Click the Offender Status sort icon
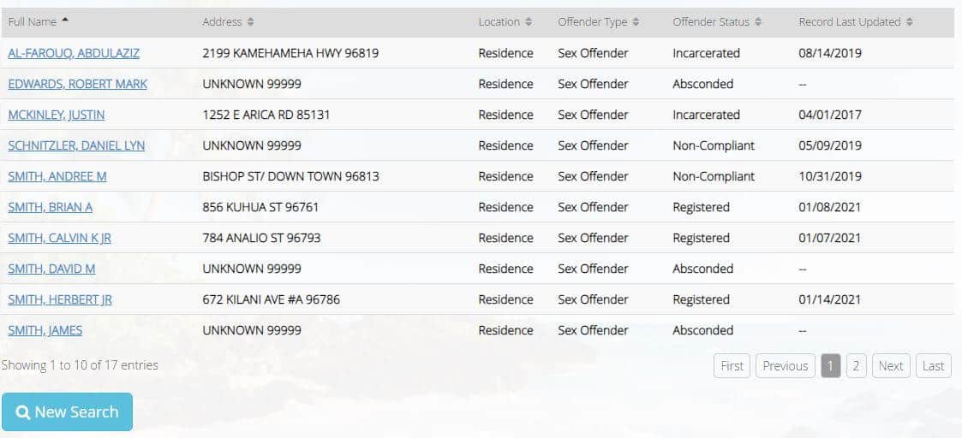The width and height of the screenshot is (962, 438). tap(758, 22)
